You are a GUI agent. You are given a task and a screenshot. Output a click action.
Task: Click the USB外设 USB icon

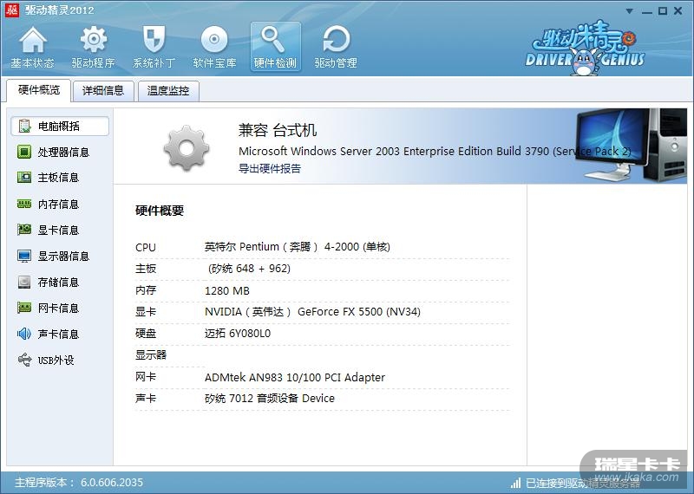coord(25,360)
